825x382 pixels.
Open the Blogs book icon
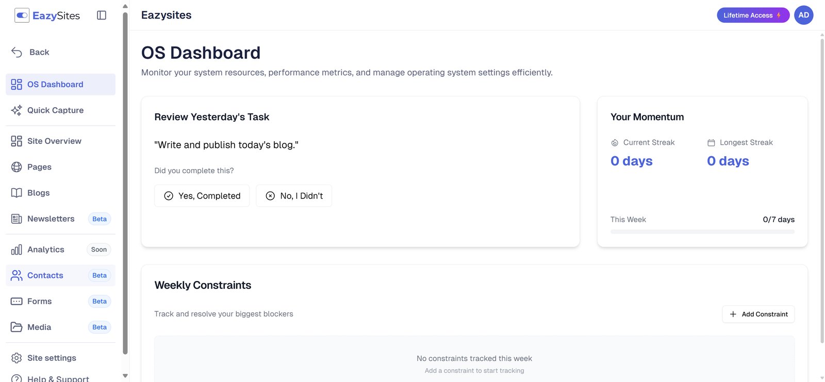(x=16, y=193)
